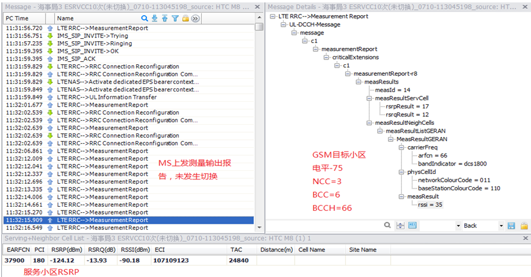The width and height of the screenshot is (531, 277).
Task: Click the EARFCN column header
Action: pos(17,250)
